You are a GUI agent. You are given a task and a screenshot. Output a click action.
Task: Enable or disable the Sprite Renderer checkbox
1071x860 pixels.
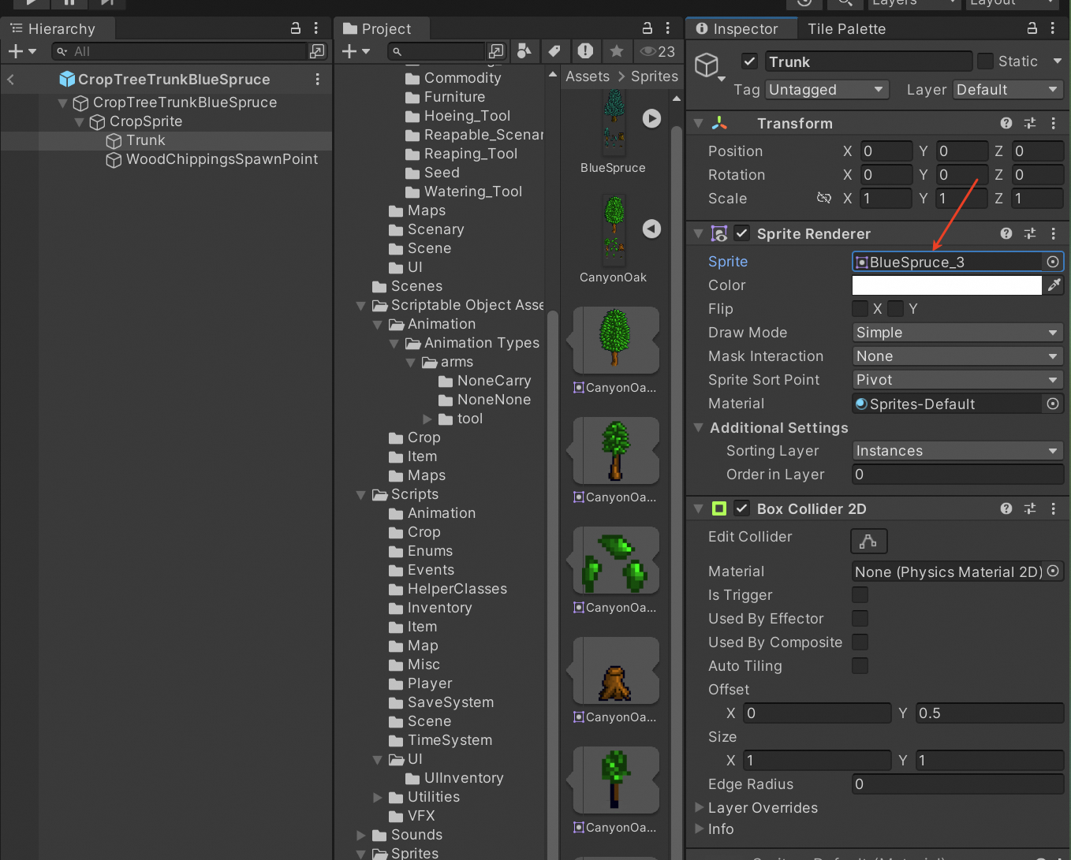pos(741,233)
